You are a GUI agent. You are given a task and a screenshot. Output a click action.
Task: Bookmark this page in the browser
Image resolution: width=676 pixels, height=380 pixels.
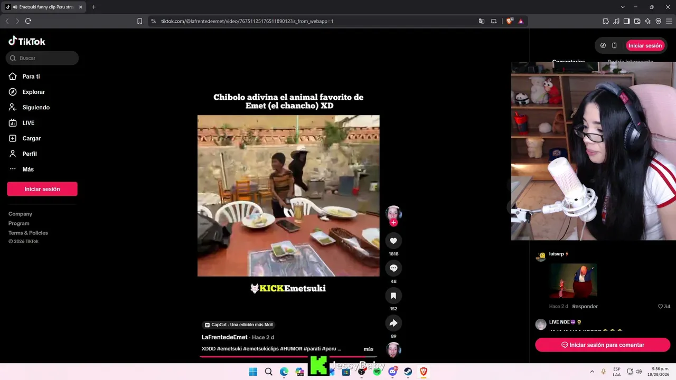coord(139,21)
